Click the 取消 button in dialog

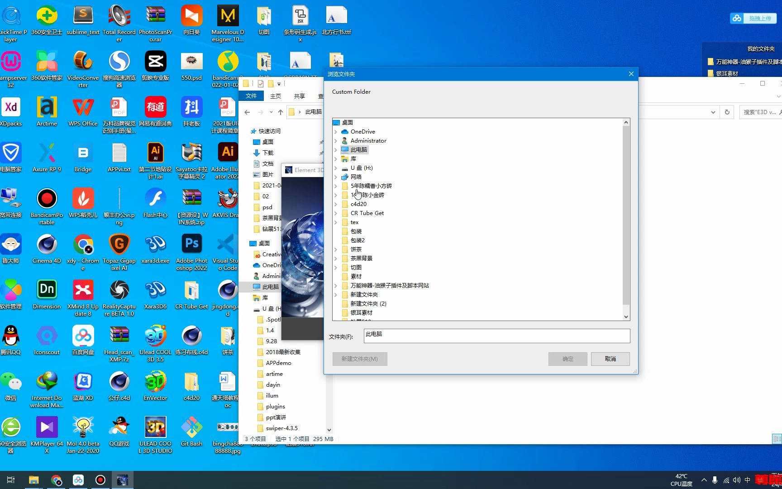pos(610,359)
